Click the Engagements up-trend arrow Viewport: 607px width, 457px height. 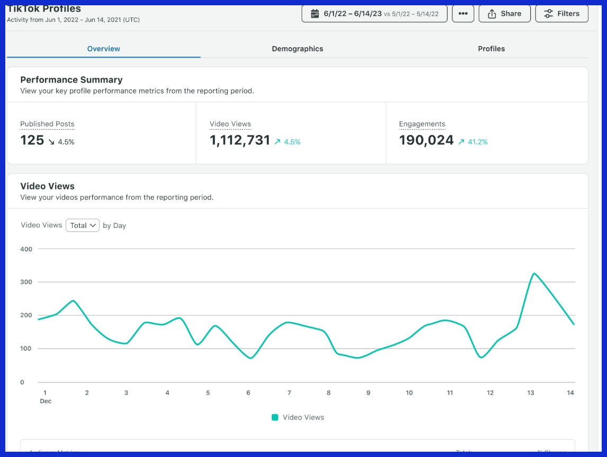coord(461,142)
